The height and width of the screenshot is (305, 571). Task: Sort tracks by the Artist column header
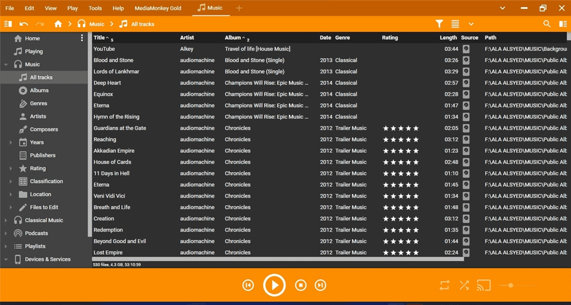pyautogui.click(x=187, y=37)
